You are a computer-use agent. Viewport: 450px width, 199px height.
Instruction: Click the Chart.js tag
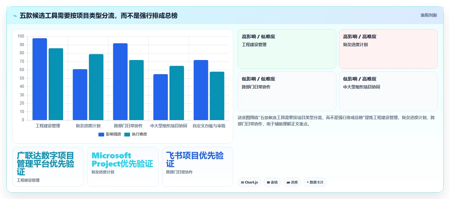[249, 182]
